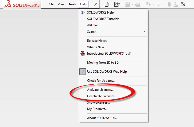The height and width of the screenshot is (127, 194).
Task: Open Introducing SOLIDWORKS pdf
Action: [109, 54]
